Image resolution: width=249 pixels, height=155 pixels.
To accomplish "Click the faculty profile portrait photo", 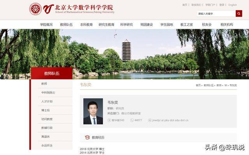I will tap(93, 111).
